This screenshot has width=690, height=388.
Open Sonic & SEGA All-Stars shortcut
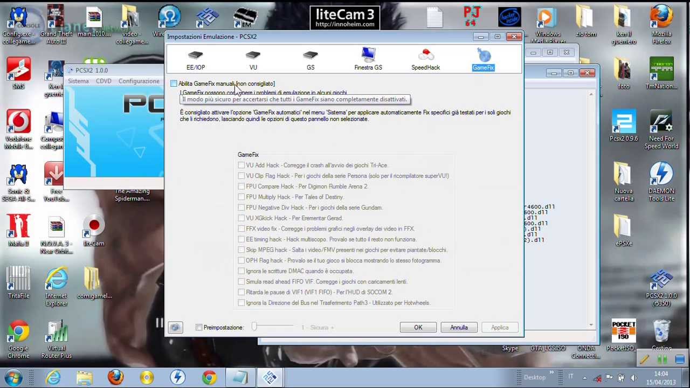tap(18, 182)
